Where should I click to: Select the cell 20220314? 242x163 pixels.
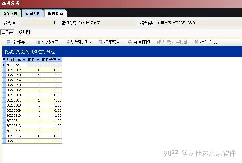pyautogui.click(x=16, y=131)
